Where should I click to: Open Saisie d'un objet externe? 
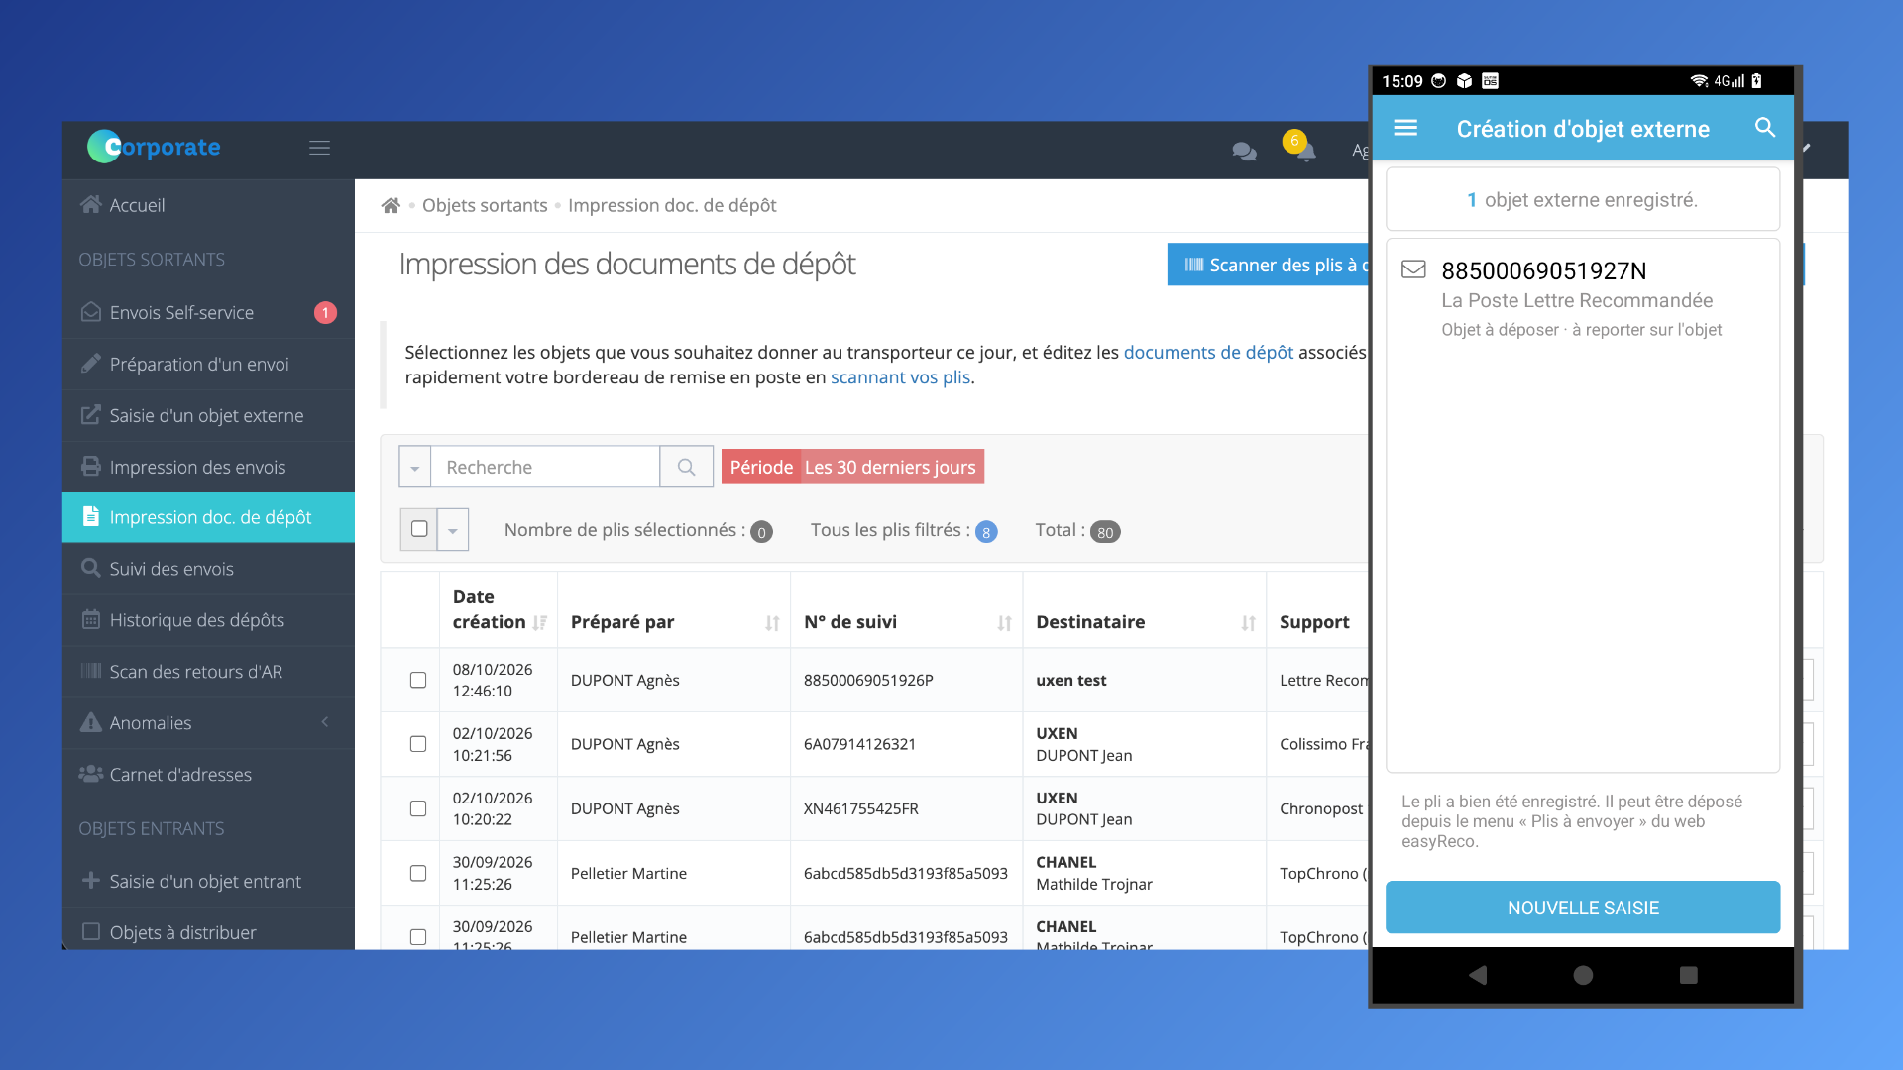pos(208,415)
